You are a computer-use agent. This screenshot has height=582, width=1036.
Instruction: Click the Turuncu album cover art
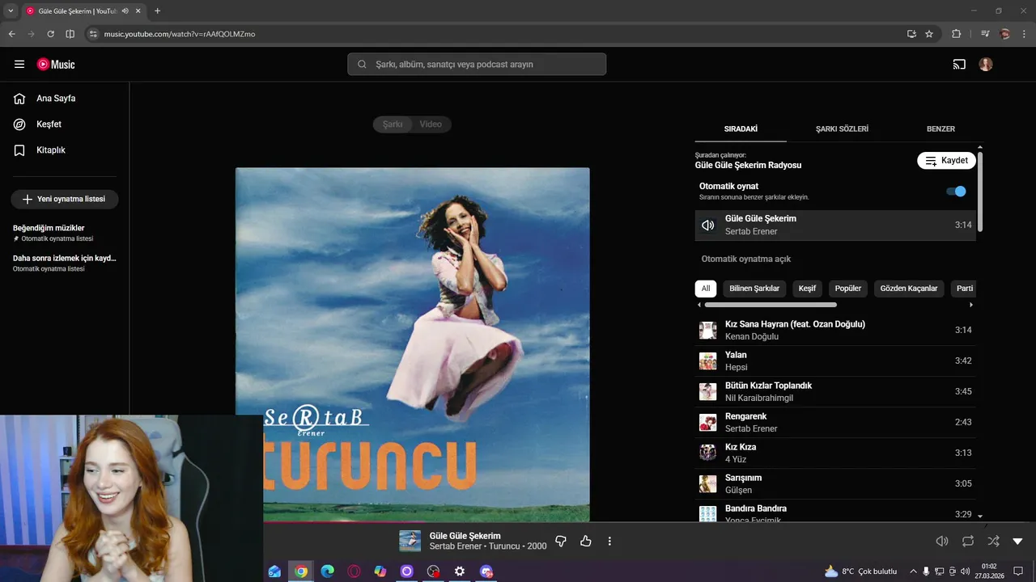point(413,345)
